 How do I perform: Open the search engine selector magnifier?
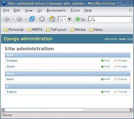[92, 19]
